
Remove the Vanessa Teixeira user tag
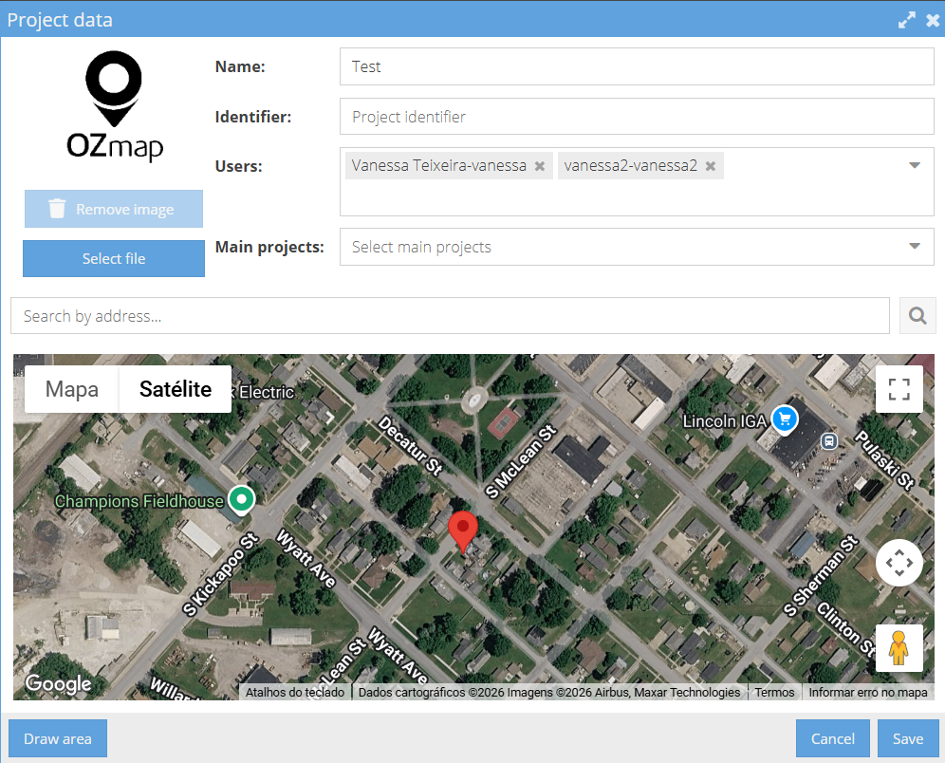click(539, 165)
